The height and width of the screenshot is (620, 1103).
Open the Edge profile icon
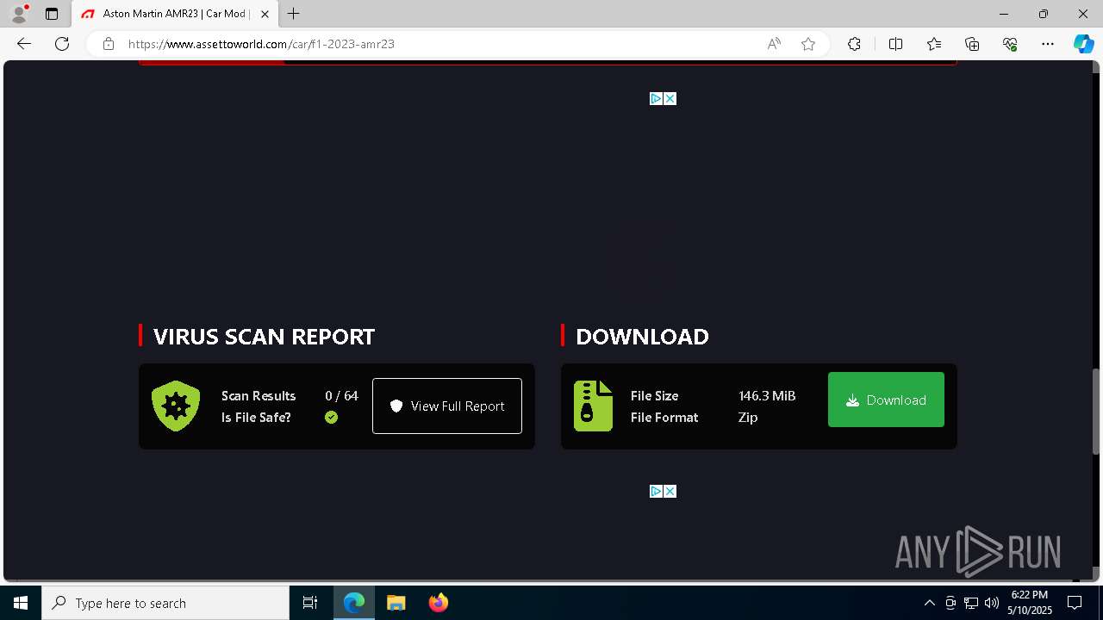[x=19, y=14]
